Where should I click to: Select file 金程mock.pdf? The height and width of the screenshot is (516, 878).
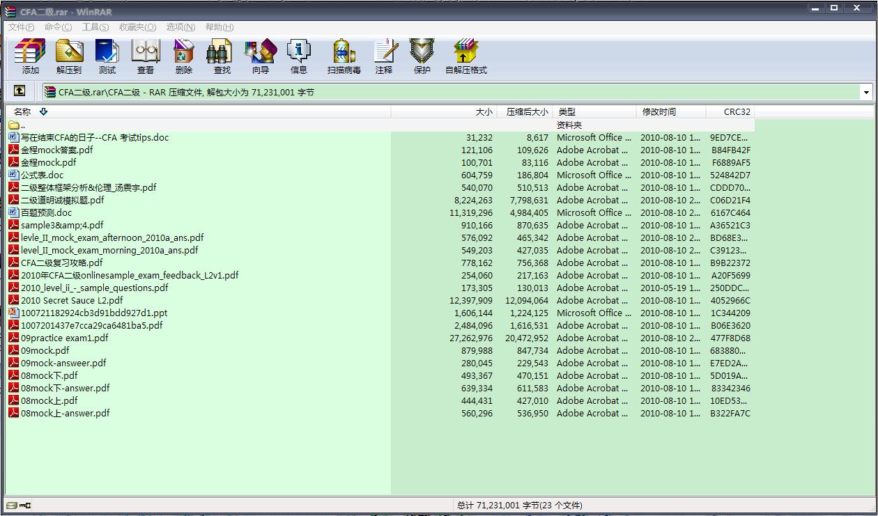(48, 162)
